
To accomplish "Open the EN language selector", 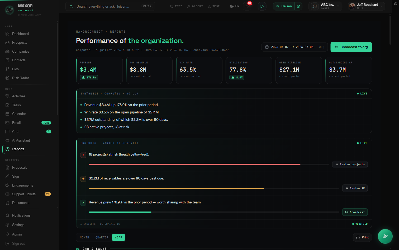I will pos(235,6).
